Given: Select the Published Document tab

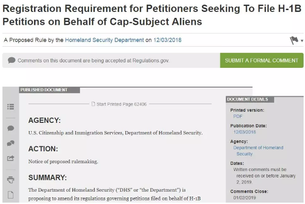Looking at the screenshot, I should [44, 90].
